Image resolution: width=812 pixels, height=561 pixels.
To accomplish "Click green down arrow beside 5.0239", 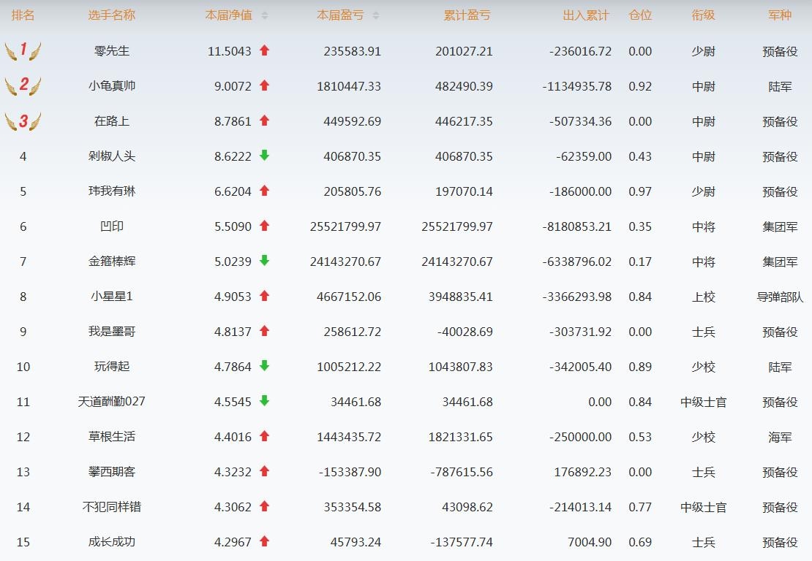I will tap(265, 261).
